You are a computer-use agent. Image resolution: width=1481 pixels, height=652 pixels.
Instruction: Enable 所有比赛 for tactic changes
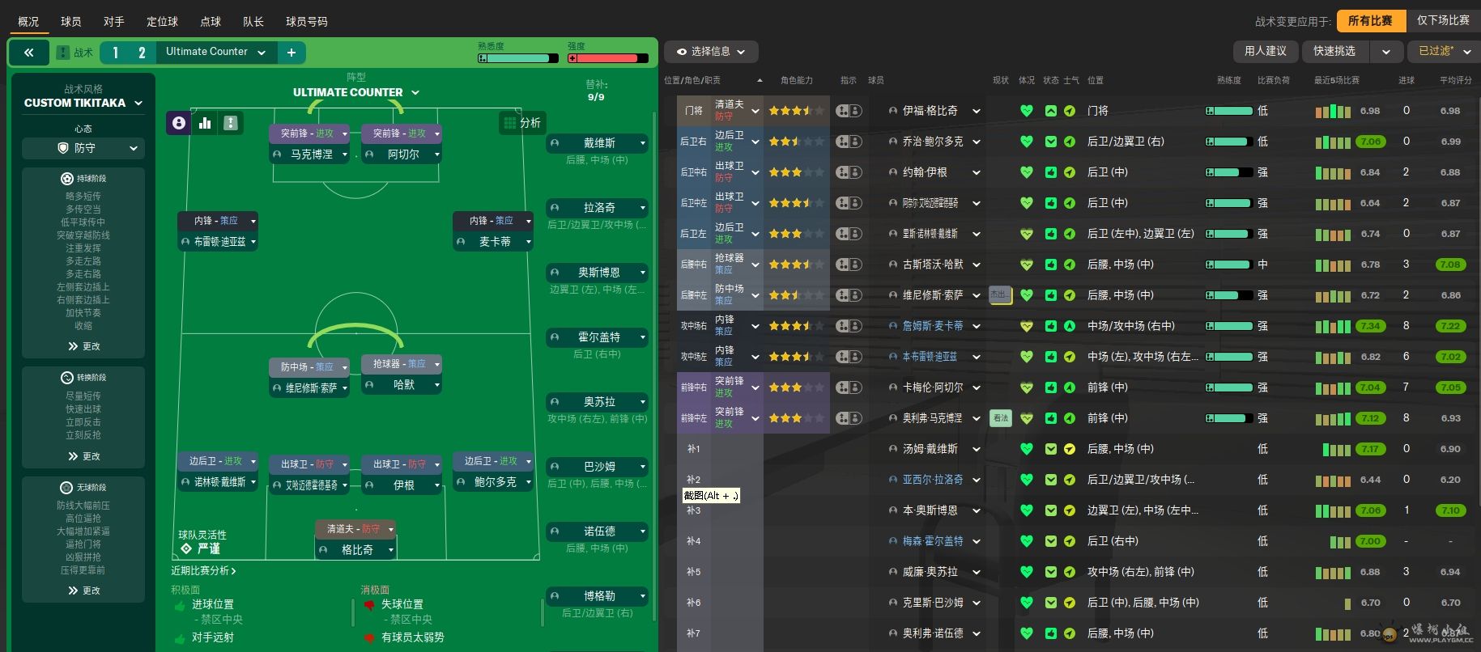pyautogui.click(x=1369, y=21)
